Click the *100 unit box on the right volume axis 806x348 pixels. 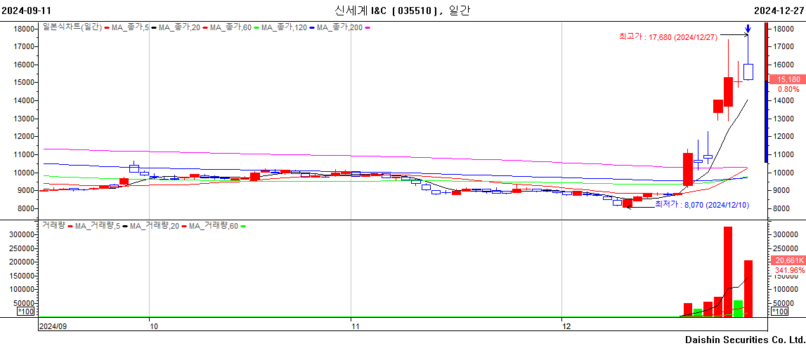(x=780, y=311)
